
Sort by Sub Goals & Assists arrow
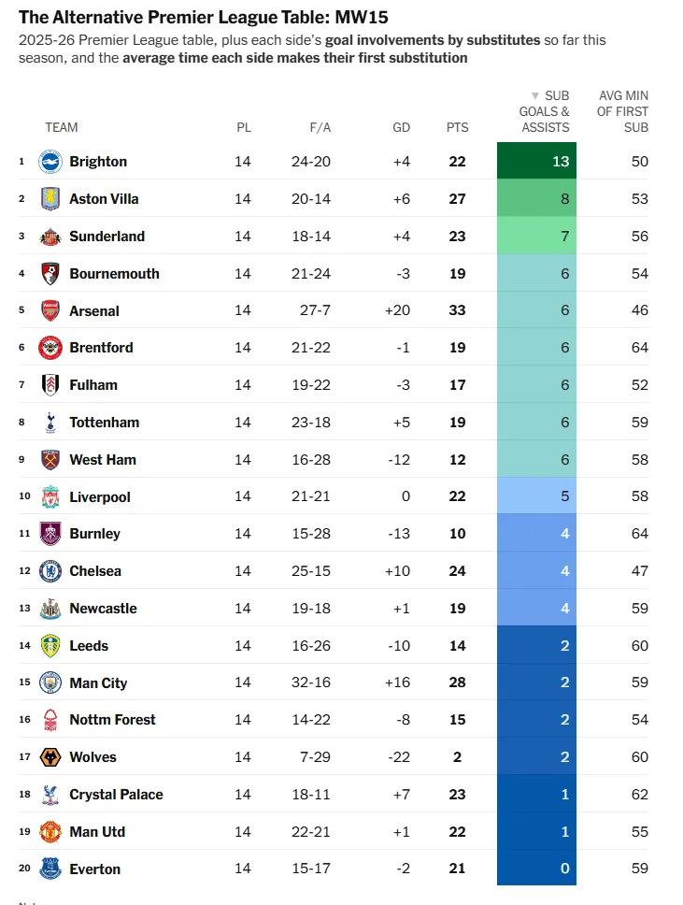535,96
